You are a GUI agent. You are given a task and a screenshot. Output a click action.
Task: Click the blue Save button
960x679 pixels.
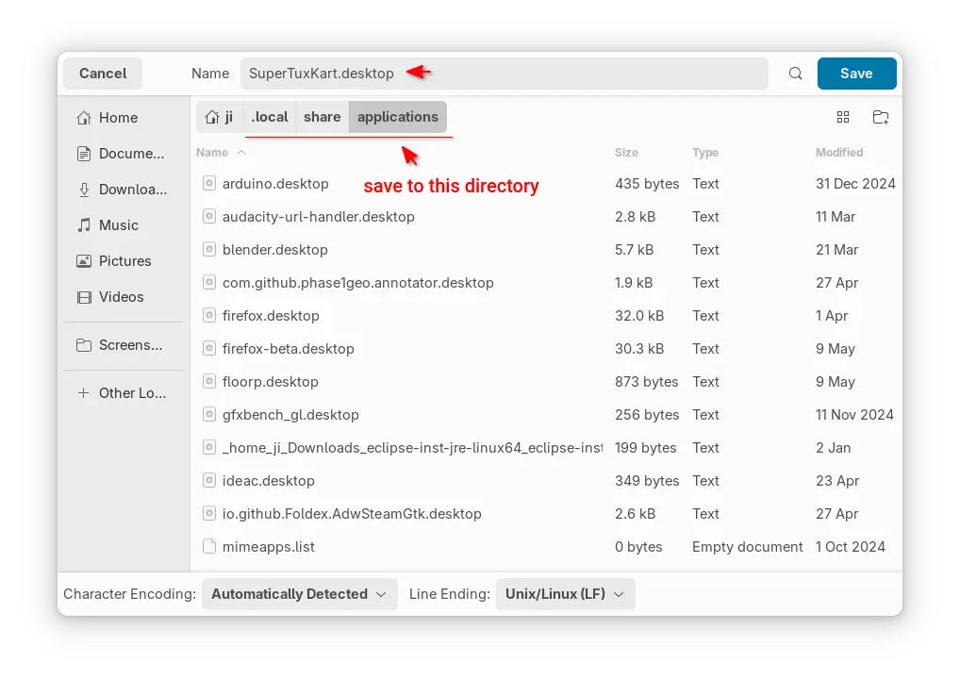pos(856,74)
